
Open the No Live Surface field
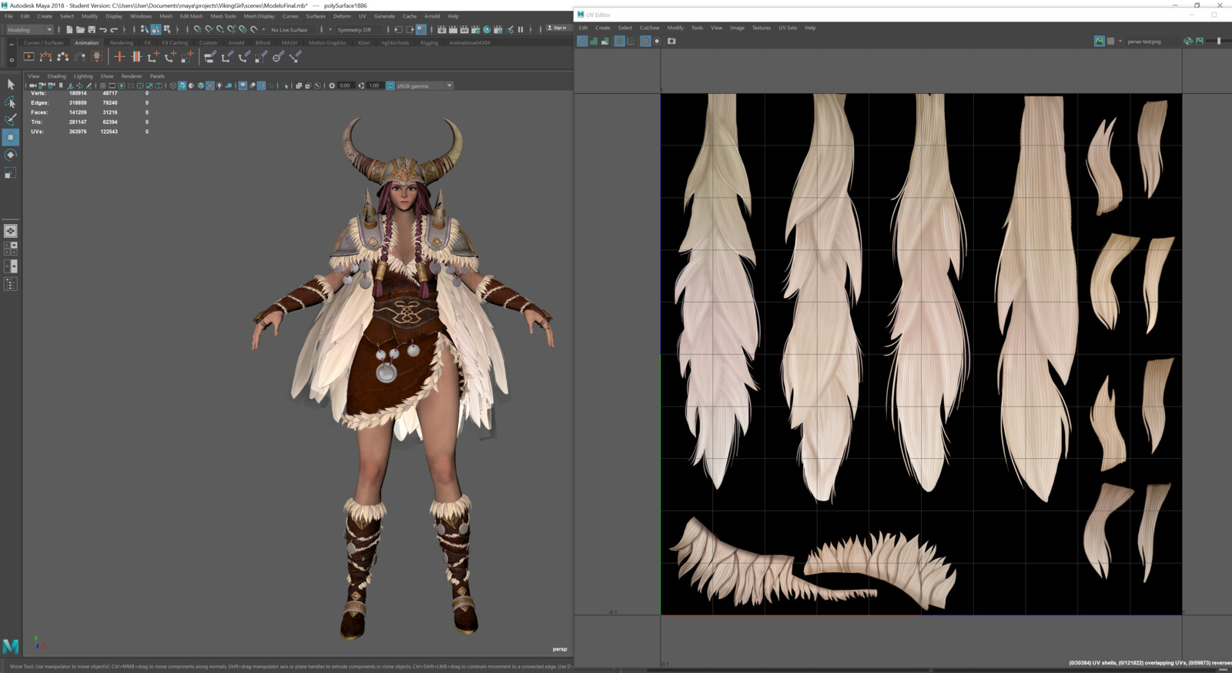pyautogui.click(x=291, y=29)
